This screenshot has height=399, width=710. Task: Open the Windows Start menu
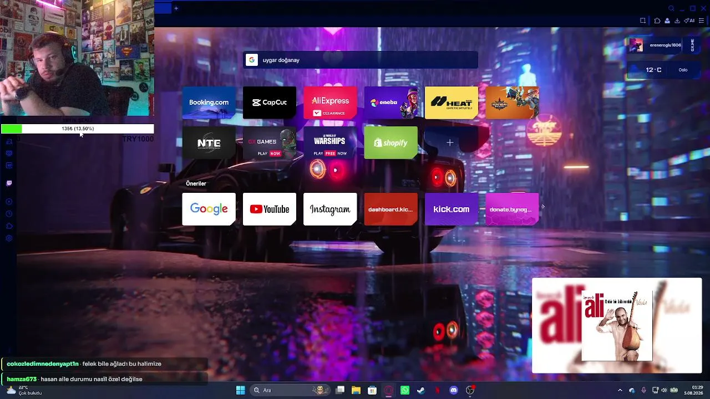point(240,390)
